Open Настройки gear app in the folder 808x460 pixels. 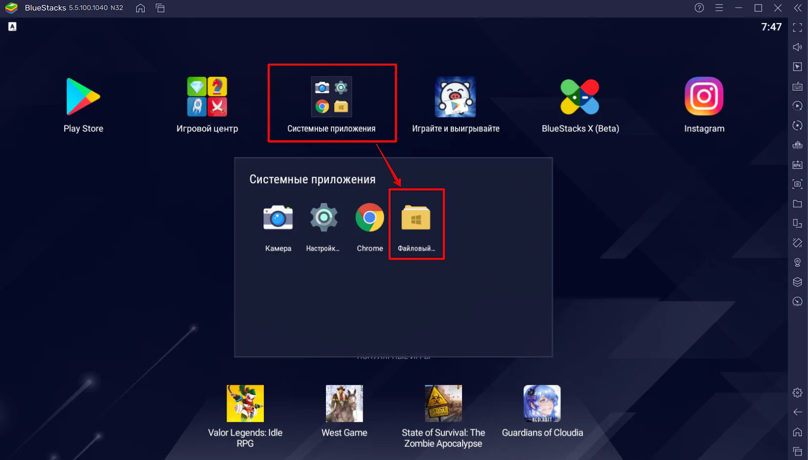click(323, 218)
